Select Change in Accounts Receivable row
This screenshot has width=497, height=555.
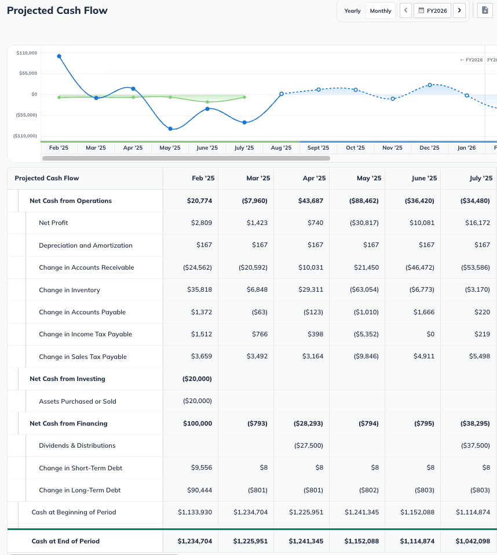tap(87, 267)
